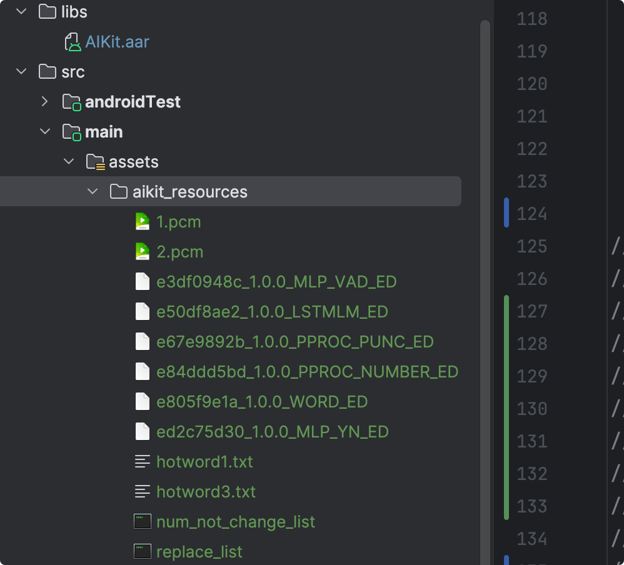Click the androidTest source folder icon
The image size is (624, 565).
click(x=71, y=101)
